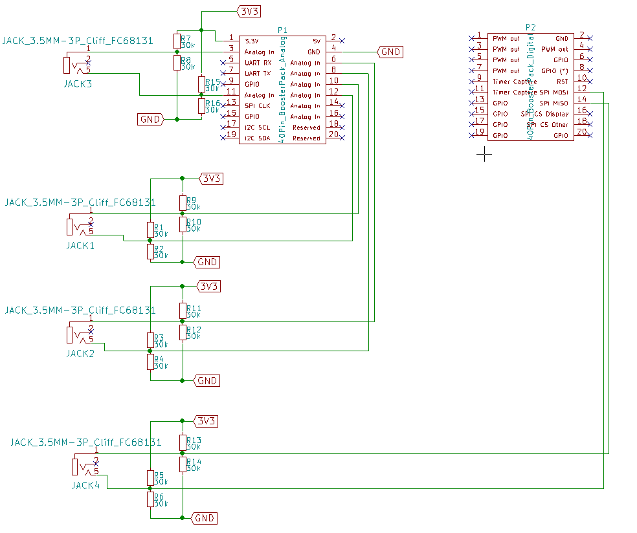
Task: Select resistor R13 symbol
Action: [x=183, y=443]
